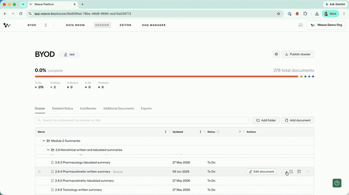The image size is (349, 195).
Task: Click the red extension icon in toolbar
Action: click(297, 13)
